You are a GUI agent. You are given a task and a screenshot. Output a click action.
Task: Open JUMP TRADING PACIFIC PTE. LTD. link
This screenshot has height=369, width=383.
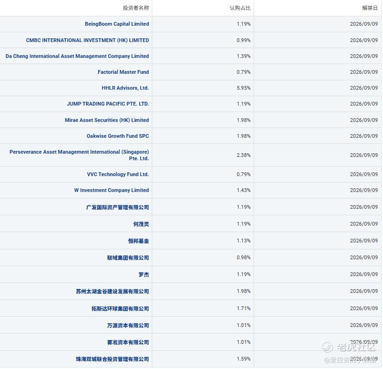pos(108,104)
